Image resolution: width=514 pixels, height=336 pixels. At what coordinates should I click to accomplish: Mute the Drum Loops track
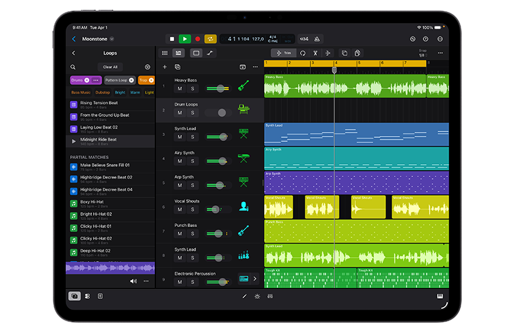(180, 113)
